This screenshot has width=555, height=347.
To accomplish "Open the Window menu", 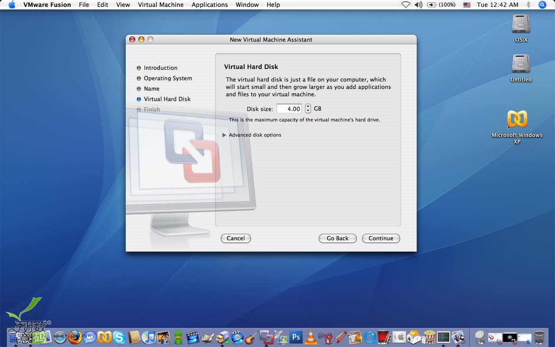I will pos(247,5).
